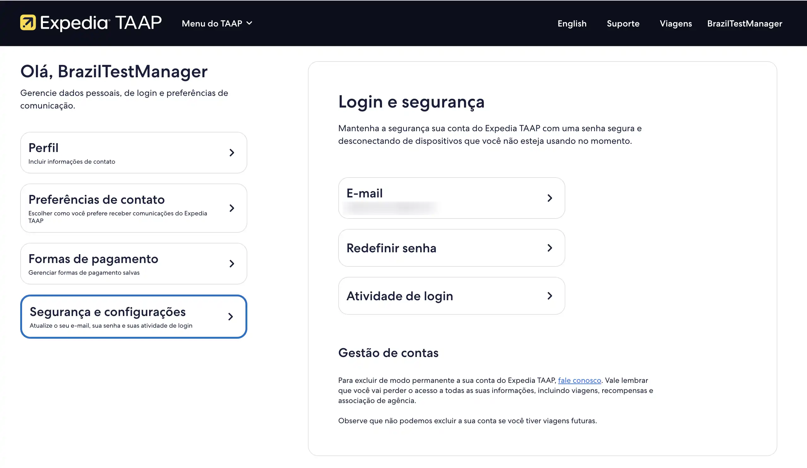The image size is (807, 468).
Task: Follow the fale conosco link
Action: point(579,380)
